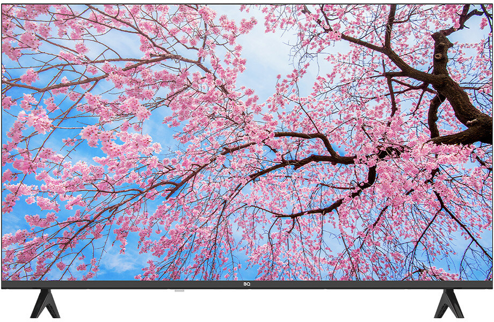Click the cut branch stub on right trunk
This screenshot has width=494, height=322.
[472, 121]
